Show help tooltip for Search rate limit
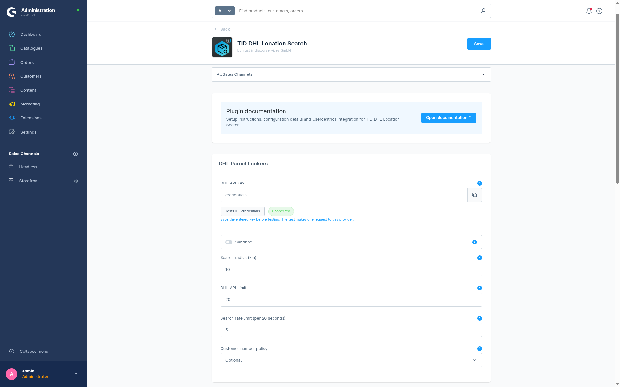This screenshot has height=387, width=620. click(x=480, y=318)
